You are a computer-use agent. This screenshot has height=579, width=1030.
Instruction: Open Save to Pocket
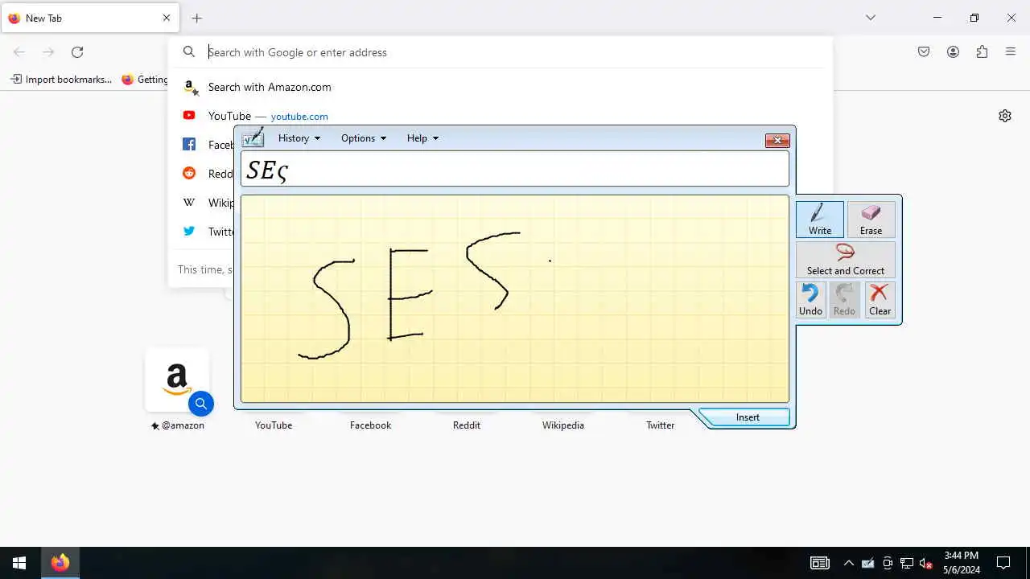point(924,52)
